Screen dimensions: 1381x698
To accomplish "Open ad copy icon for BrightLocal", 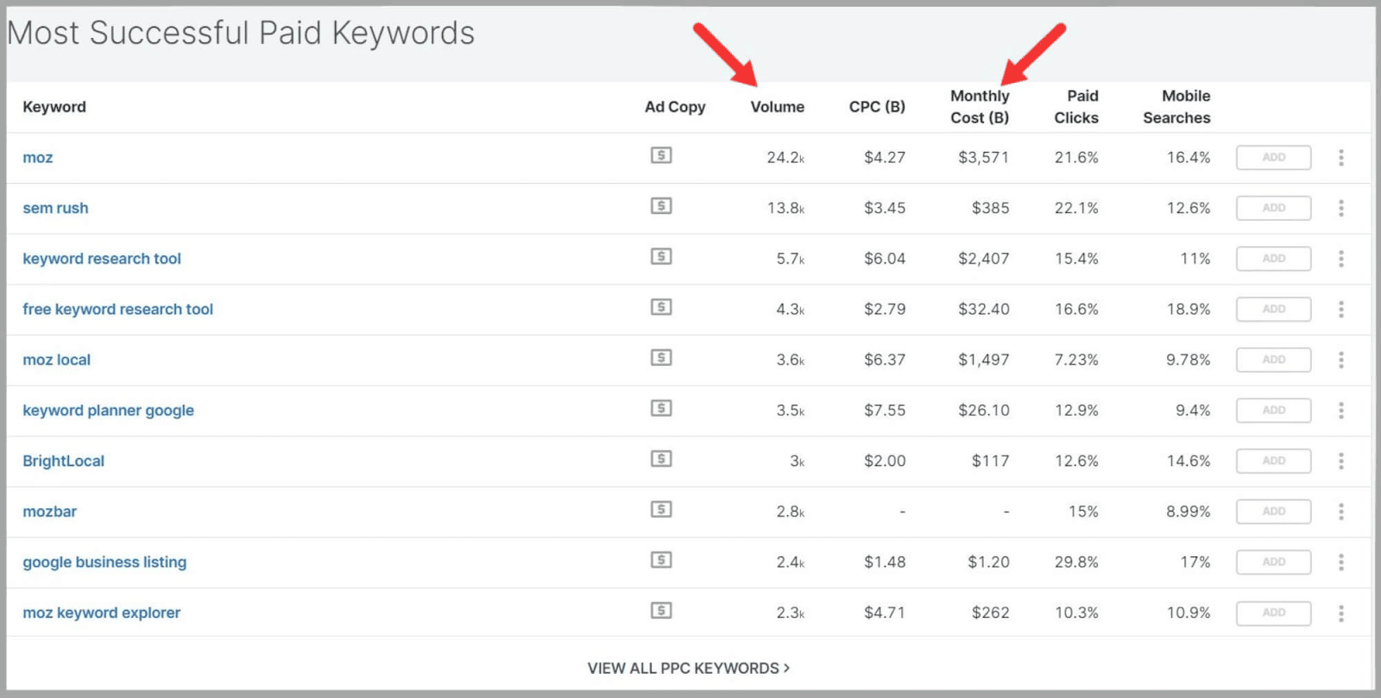I will pos(661,459).
